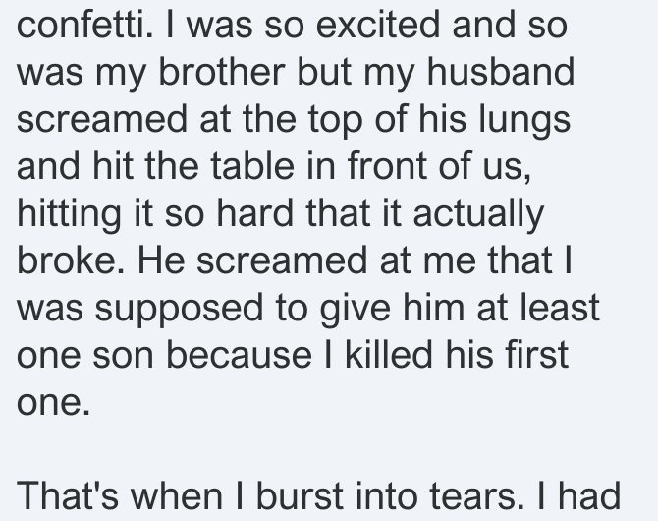Image resolution: width=658 pixels, height=521 pixels.
Task: Click the word "son" in the paragraph
Action: pyautogui.click(x=123, y=355)
